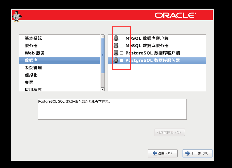Tick the MySQL 数据库服务器 checkbox
232x168 pixels.
(122, 46)
